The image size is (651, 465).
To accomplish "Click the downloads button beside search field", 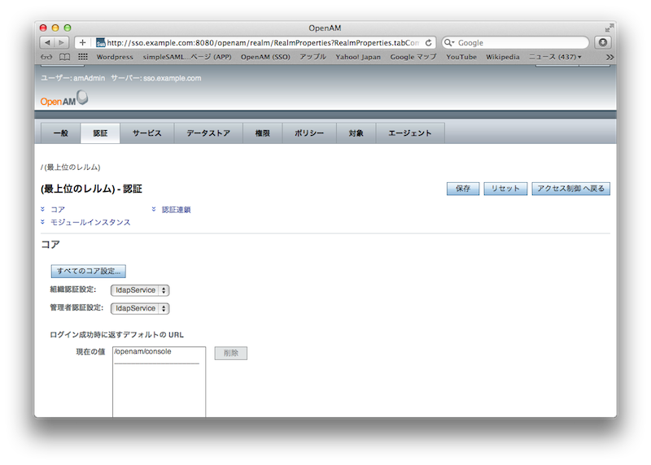I will click(603, 42).
